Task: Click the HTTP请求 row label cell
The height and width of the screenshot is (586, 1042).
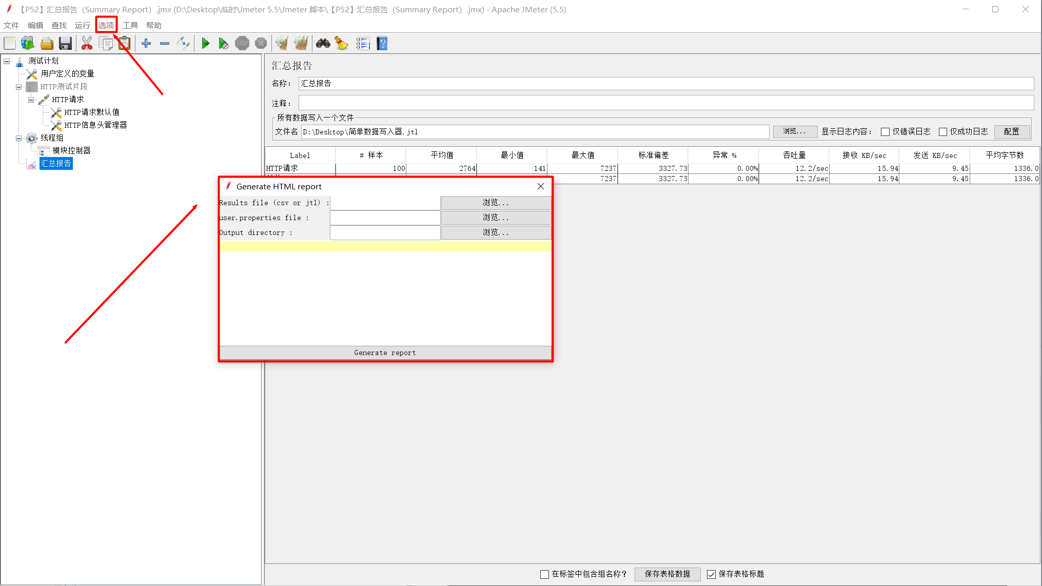Action: tap(300, 168)
